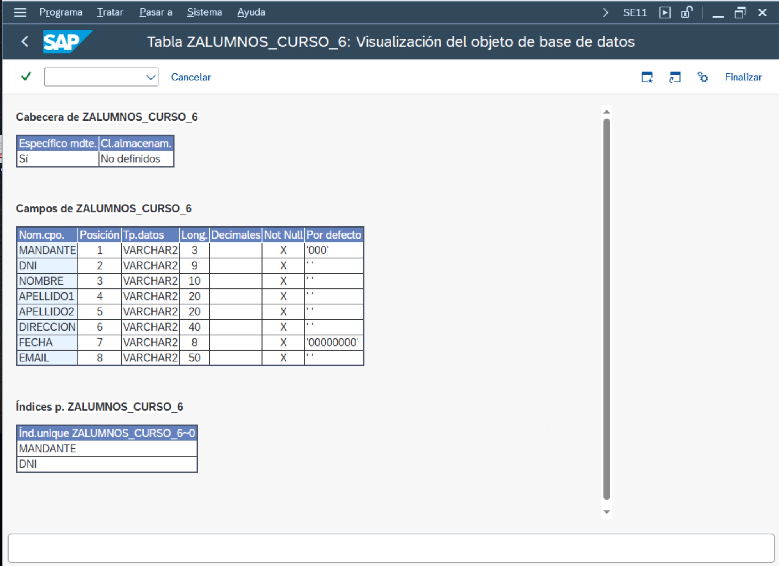Image resolution: width=779 pixels, height=566 pixels.
Task: Expand the title bar right chevron
Action: tap(605, 12)
